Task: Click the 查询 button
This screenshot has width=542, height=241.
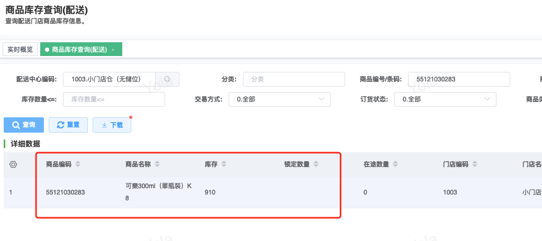Action: click(x=24, y=125)
